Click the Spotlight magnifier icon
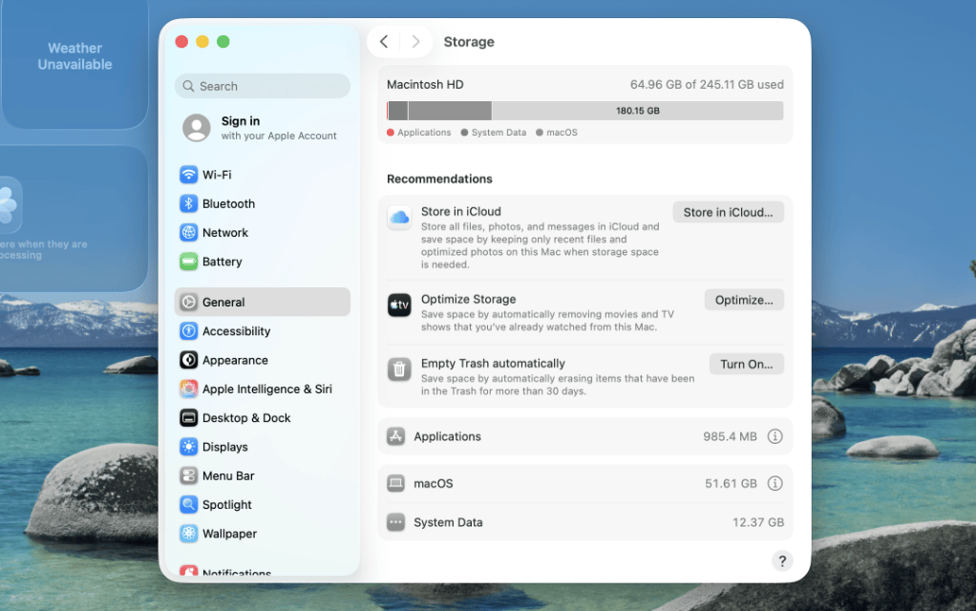Image resolution: width=976 pixels, height=611 pixels. point(188,505)
